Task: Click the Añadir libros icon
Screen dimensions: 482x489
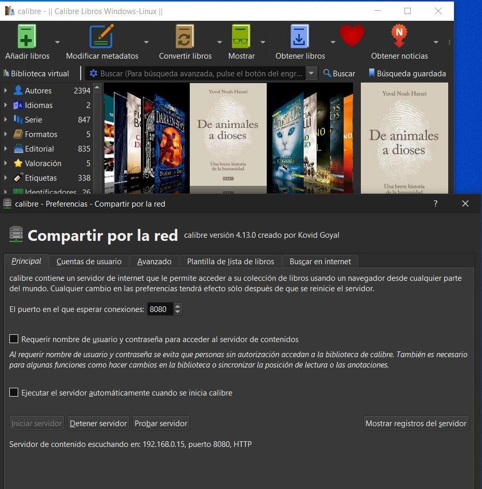Action: pyautogui.click(x=27, y=36)
